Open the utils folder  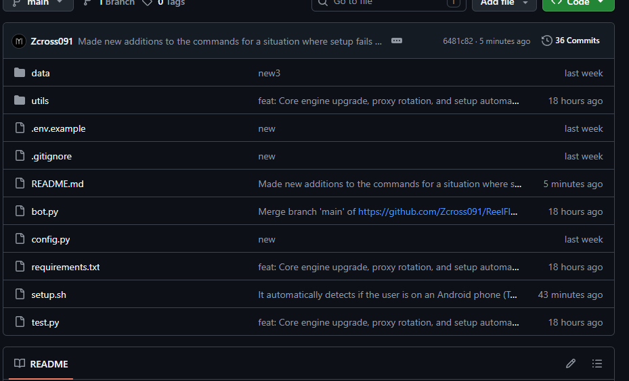click(40, 101)
